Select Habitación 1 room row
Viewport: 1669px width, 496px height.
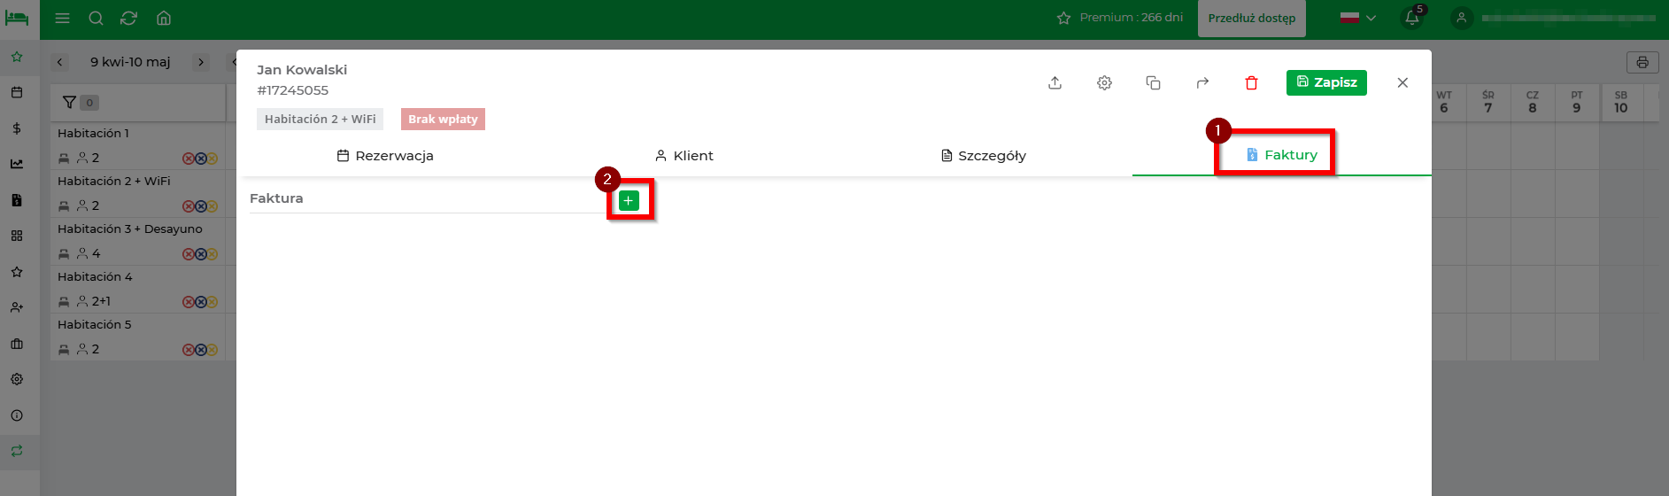point(137,145)
